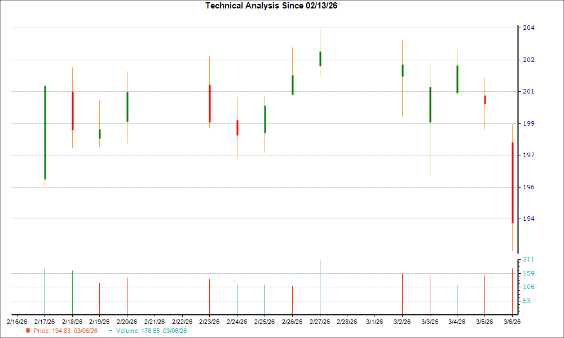Click the 159 volume axis label

(x=528, y=273)
